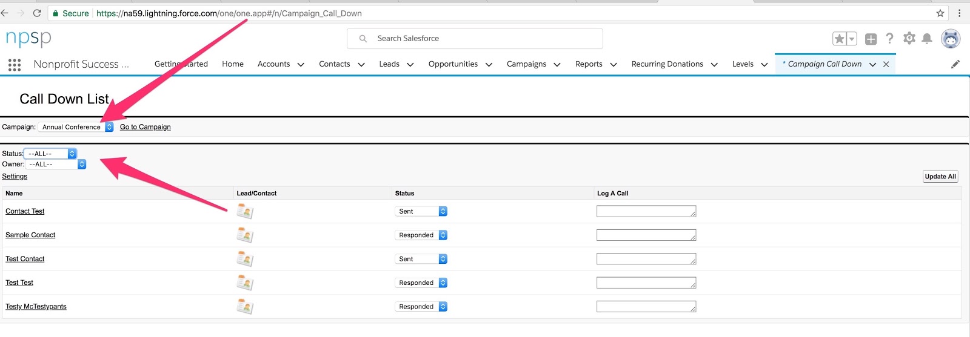Change the status dropdown for Contact Test
970x337 pixels.
[x=421, y=211]
